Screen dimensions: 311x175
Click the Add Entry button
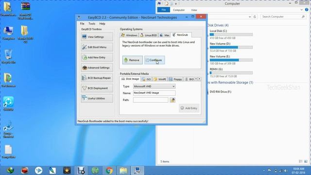(189, 108)
